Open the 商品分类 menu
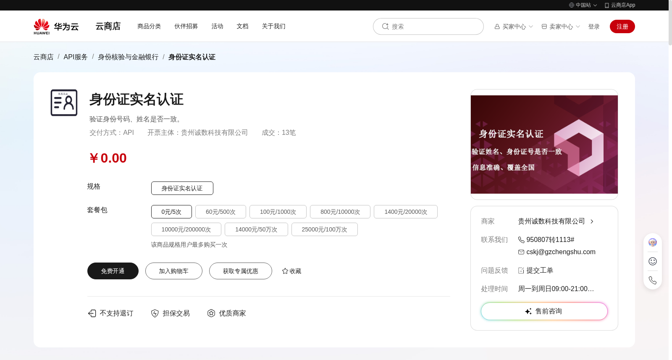This screenshot has width=672, height=360. [149, 26]
